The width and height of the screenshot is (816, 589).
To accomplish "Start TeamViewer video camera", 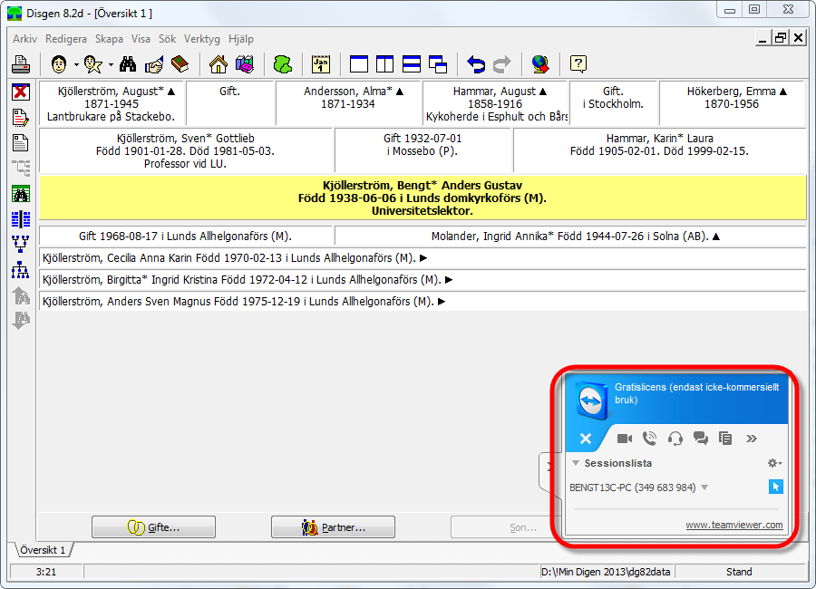I will click(x=625, y=439).
